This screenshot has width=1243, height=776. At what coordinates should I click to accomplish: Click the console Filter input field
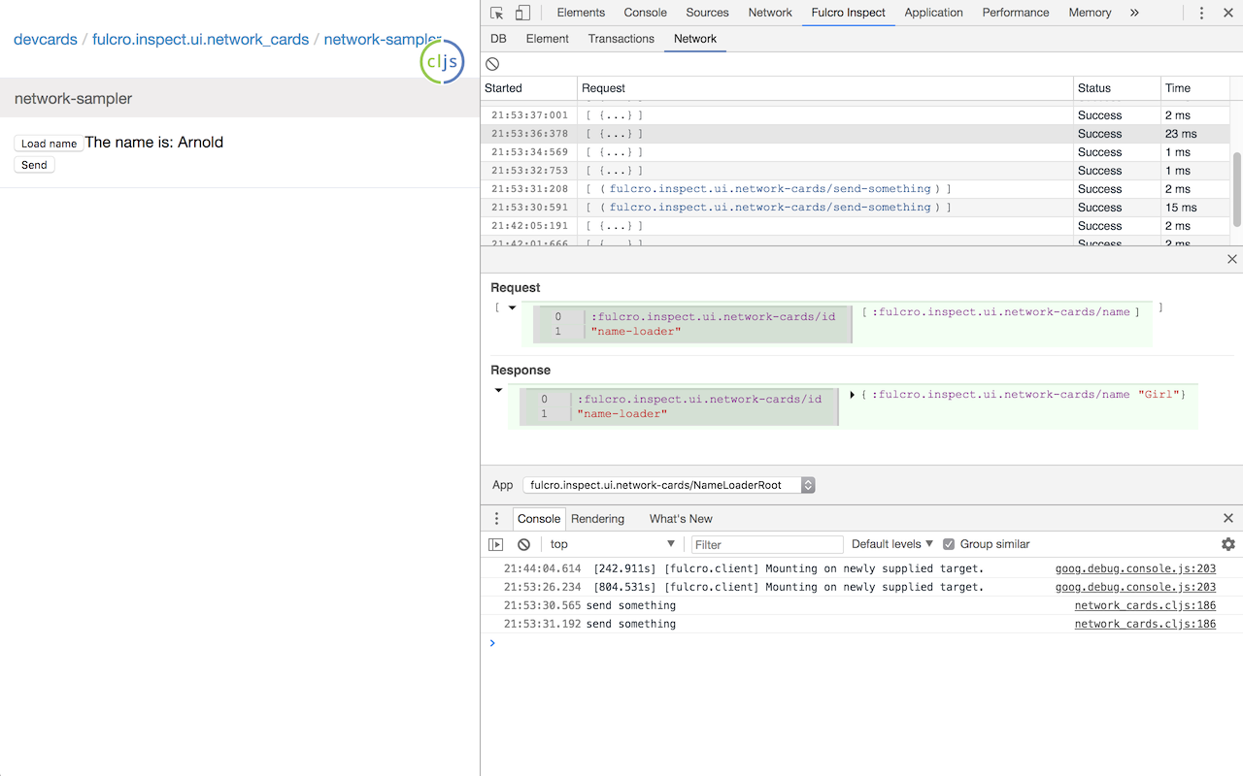coord(766,544)
